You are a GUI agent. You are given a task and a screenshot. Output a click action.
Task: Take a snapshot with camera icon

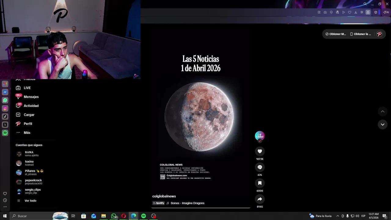(325, 12)
